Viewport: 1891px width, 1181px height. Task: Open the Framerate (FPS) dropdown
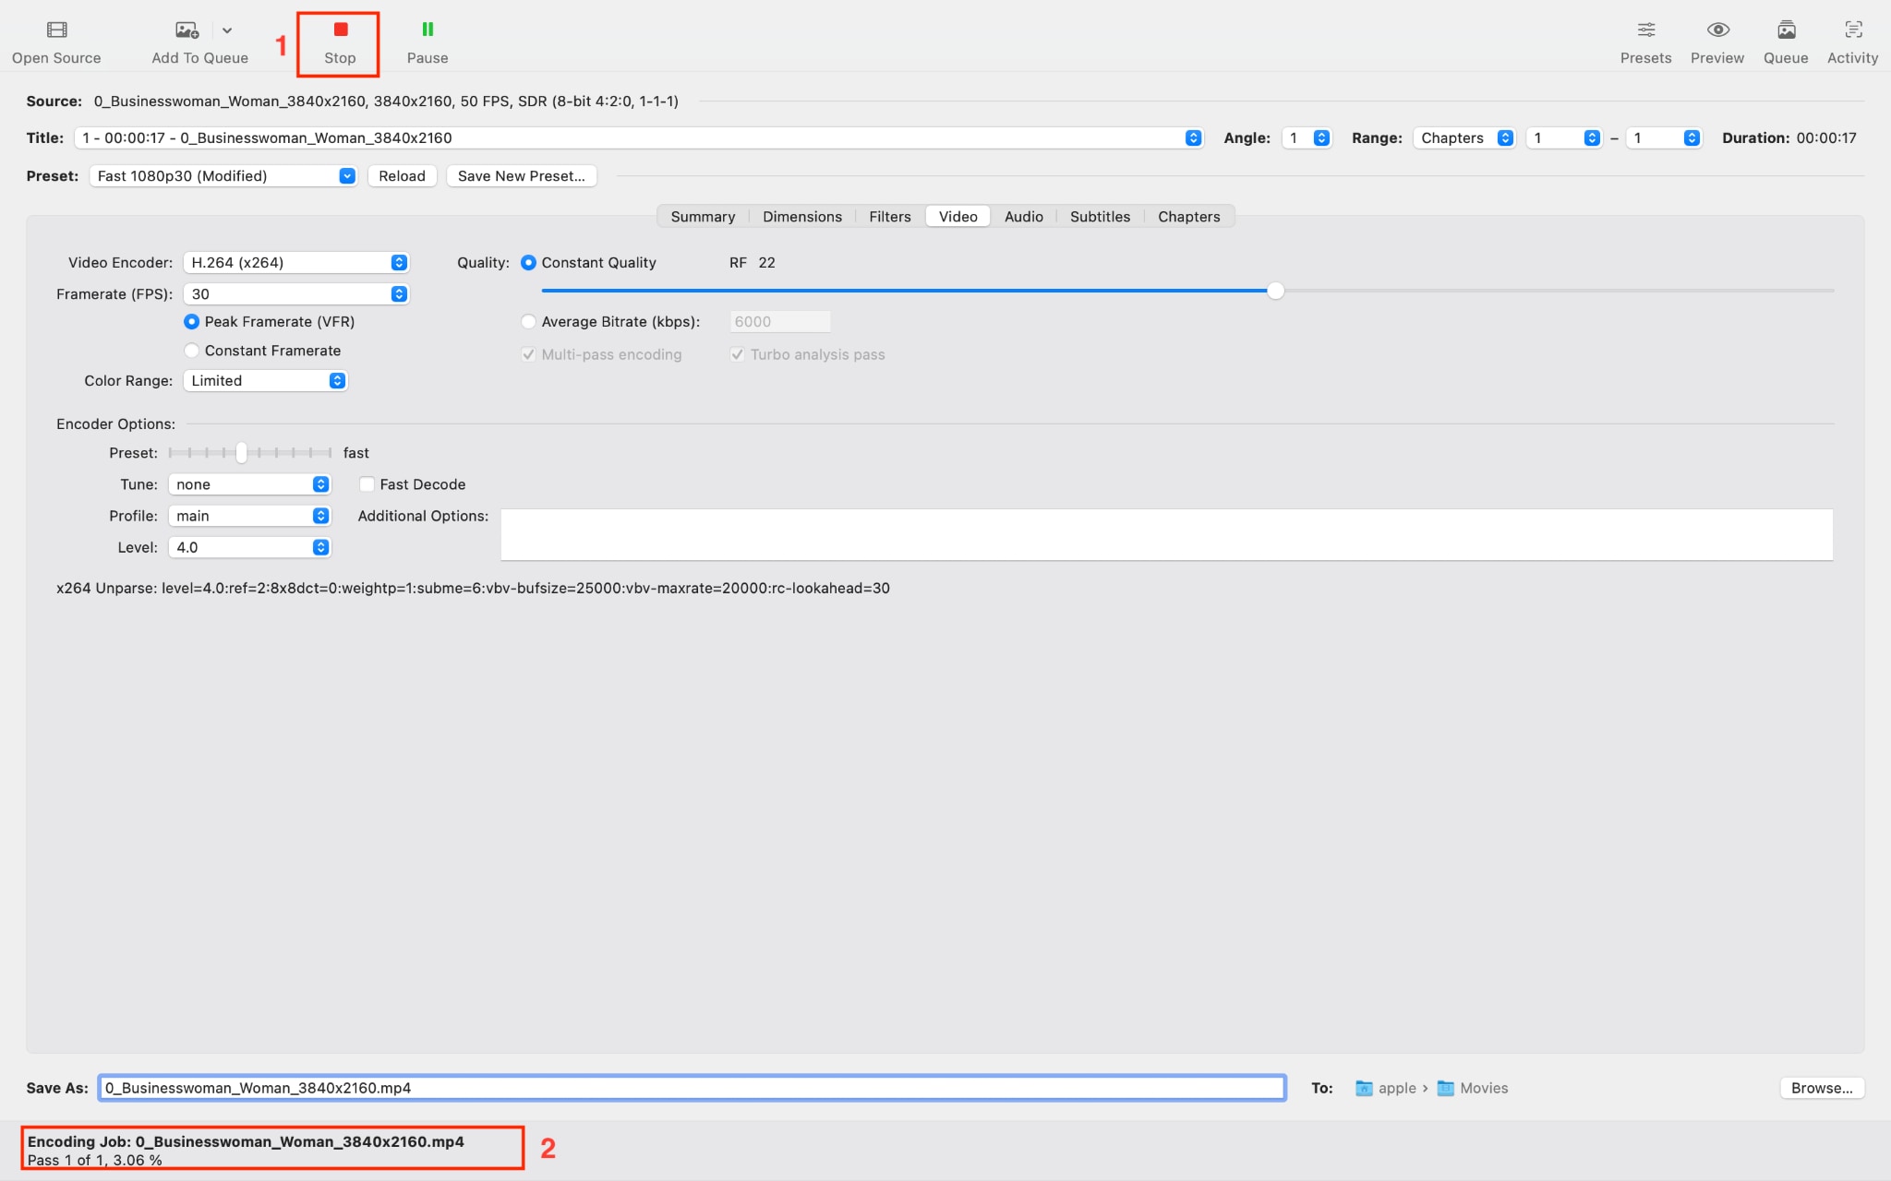295,293
